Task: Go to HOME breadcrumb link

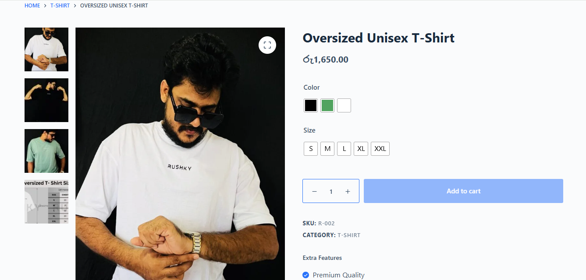Action: point(32,6)
